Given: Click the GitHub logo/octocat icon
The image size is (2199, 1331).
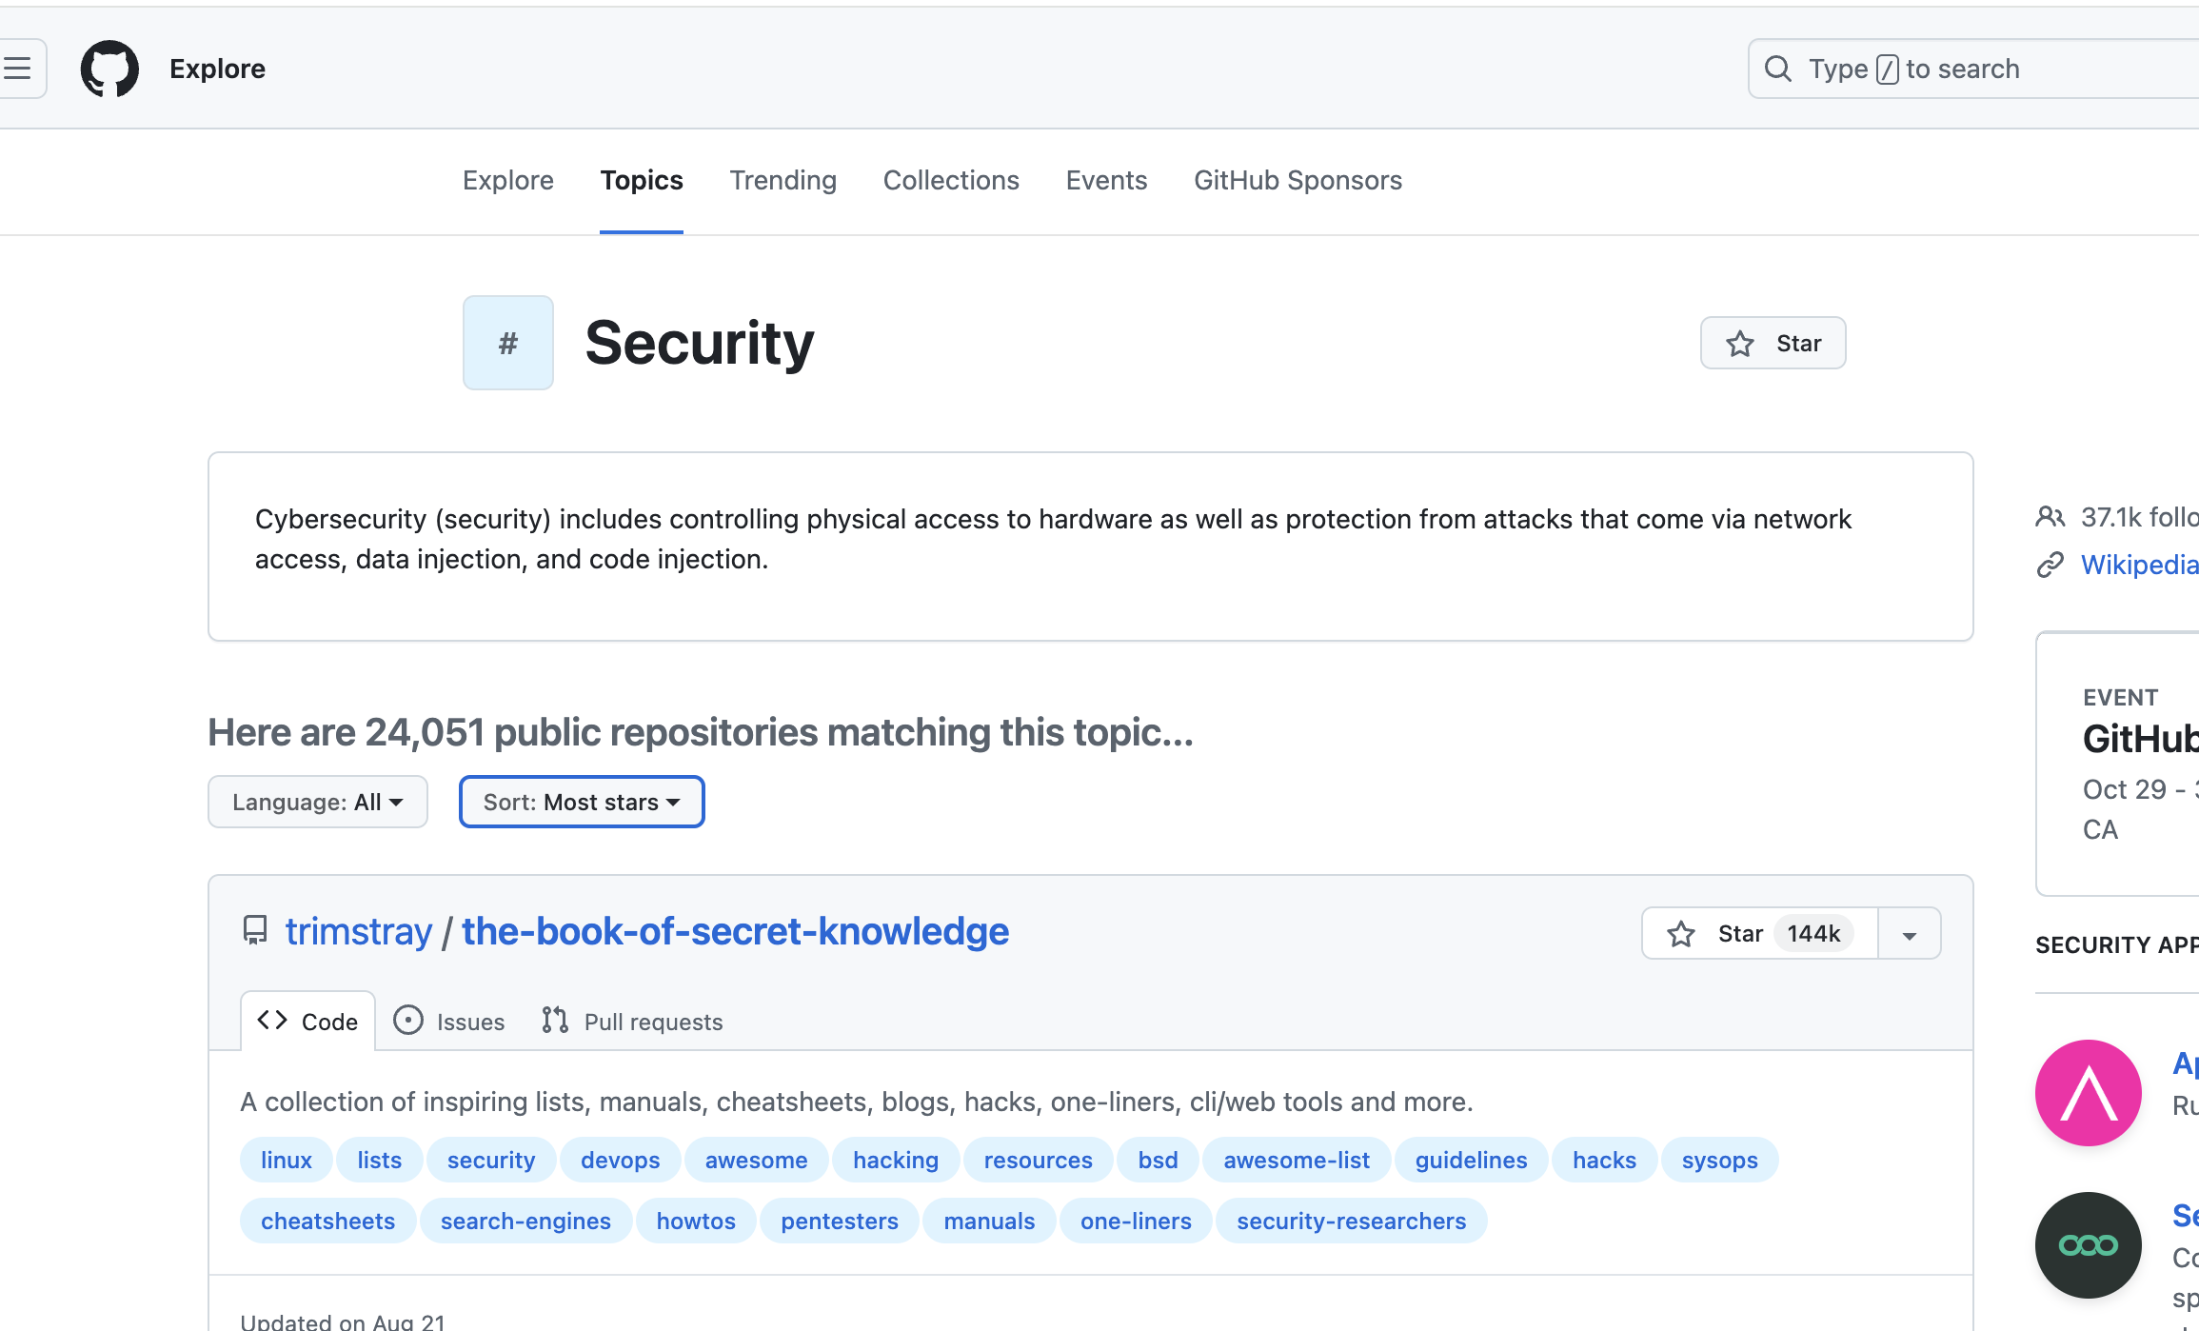Looking at the screenshot, I should click(x=109, y=68).
